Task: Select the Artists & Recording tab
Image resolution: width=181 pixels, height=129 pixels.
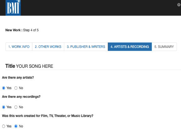Action: pos(130,47)
